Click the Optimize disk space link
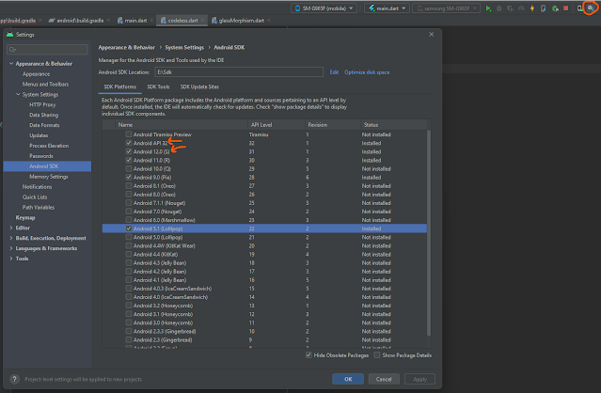The image size is (601, 393). pyautogui.click(x=367, y=71)
